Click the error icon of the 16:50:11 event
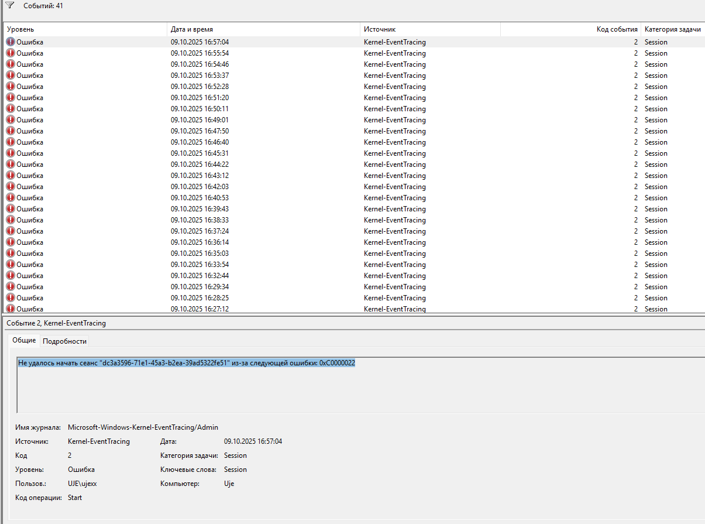The width and height of the screenshot is (705, 524). click(x=11, y=109)
